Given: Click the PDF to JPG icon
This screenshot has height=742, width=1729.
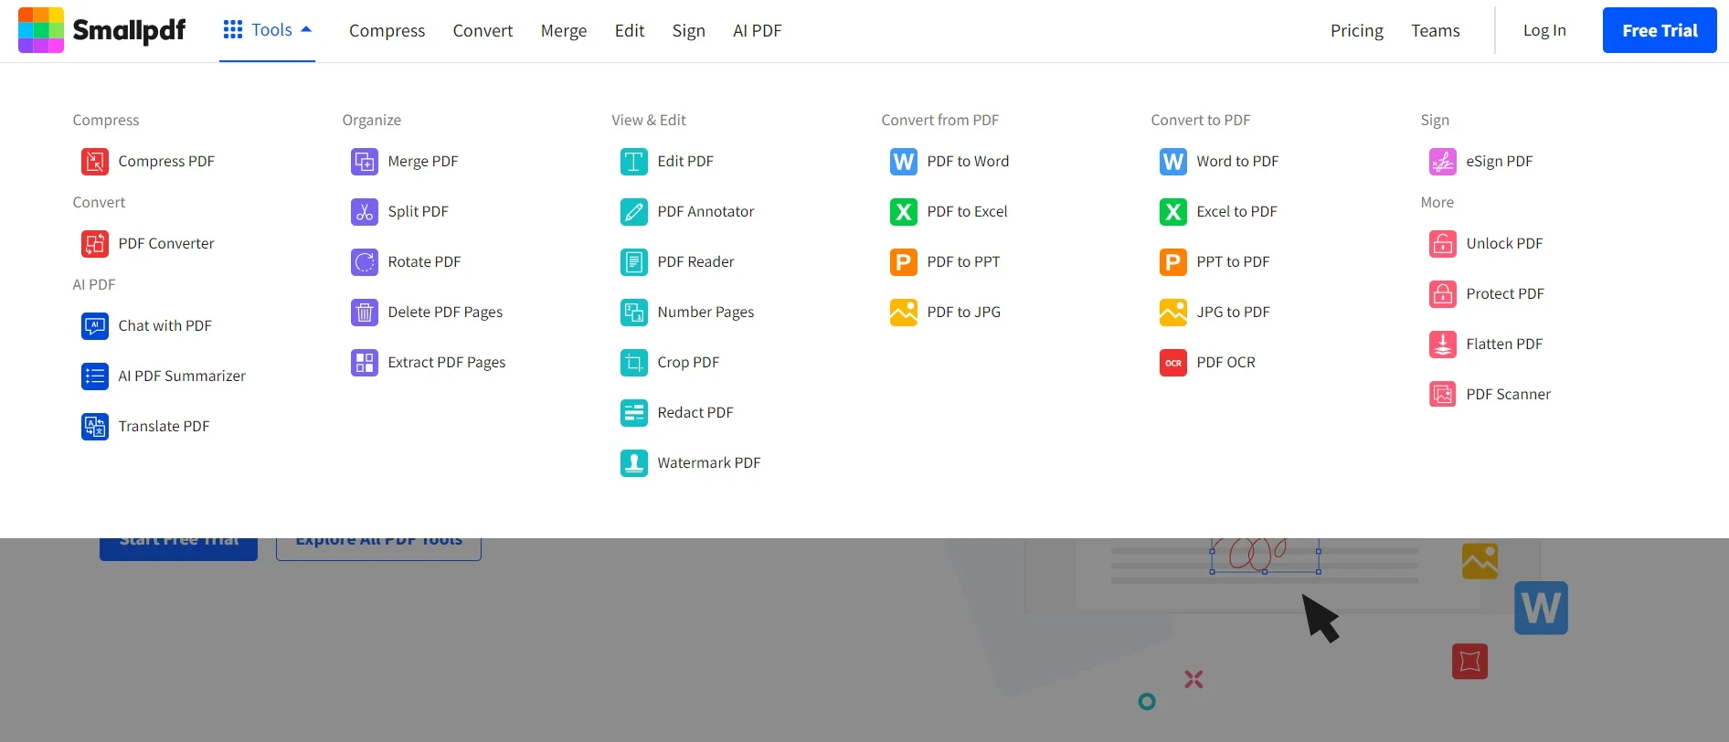Looking at the screenshot, I should [x=904, y=313].
